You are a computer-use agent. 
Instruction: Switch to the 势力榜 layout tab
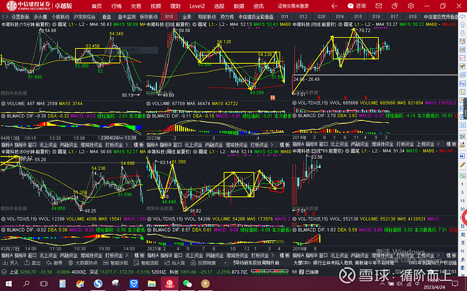click(227, 17)
